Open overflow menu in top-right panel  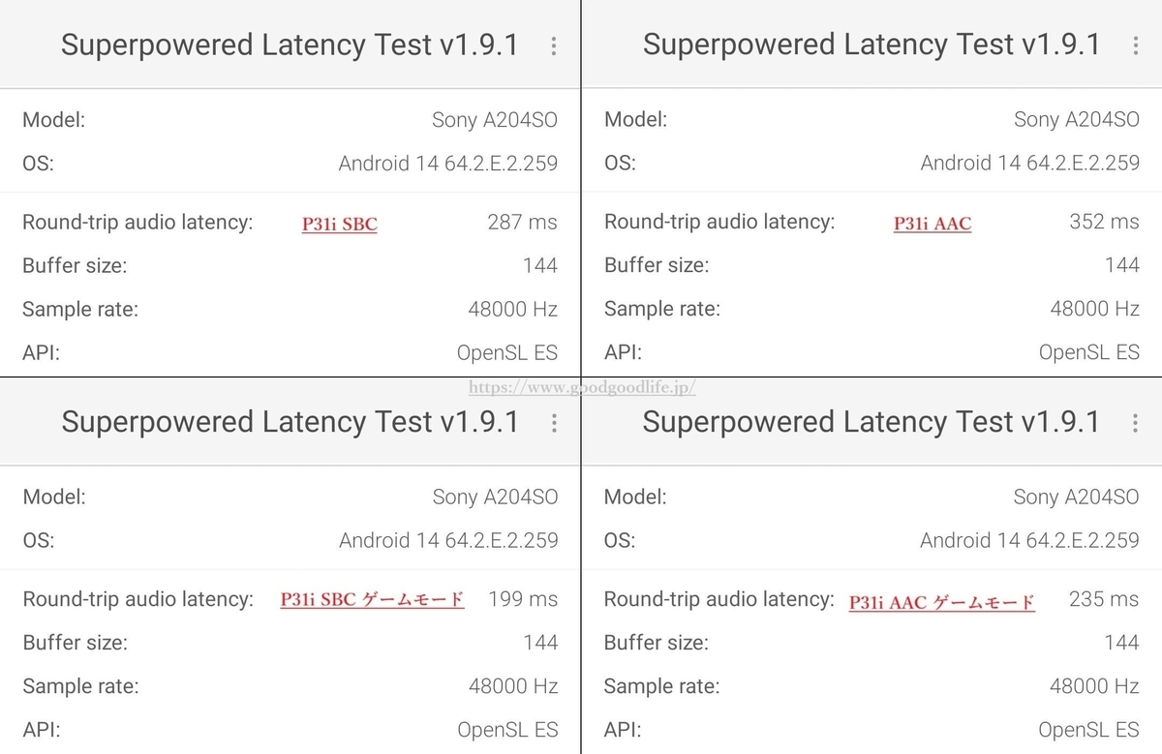[1135, 45]
